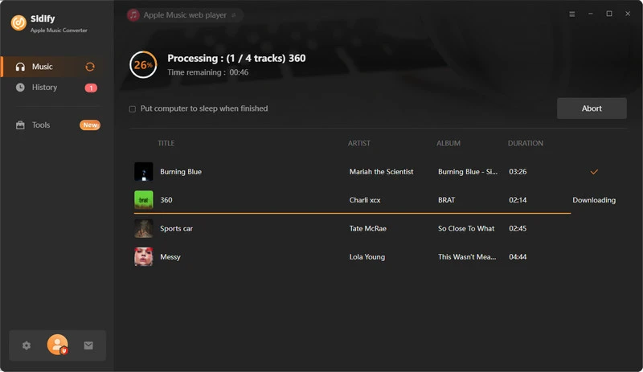The width and height of the screenshot is (643, 372).
Task: Click the orange sync icon beside Music
Action: [90, 67]
